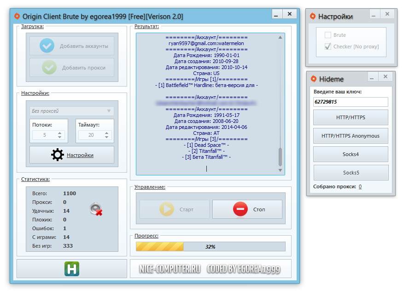Click the green checkmark add proxies icon
The width and height of the screenshot is (409, 296).
[x=49, y=67]
